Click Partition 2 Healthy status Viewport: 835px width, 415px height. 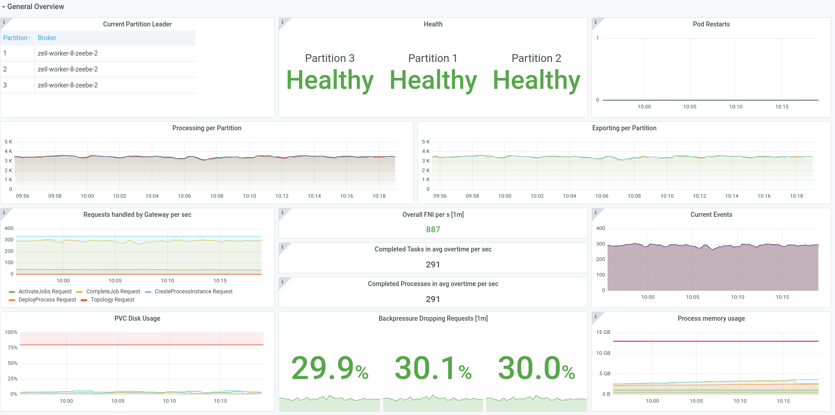click(x=536, y=80)
